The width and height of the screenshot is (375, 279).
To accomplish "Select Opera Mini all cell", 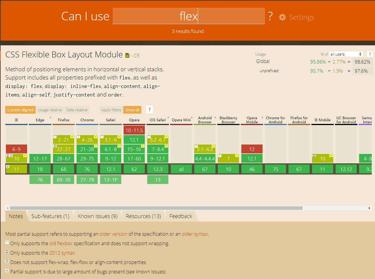I will click(x=181, y=169).
